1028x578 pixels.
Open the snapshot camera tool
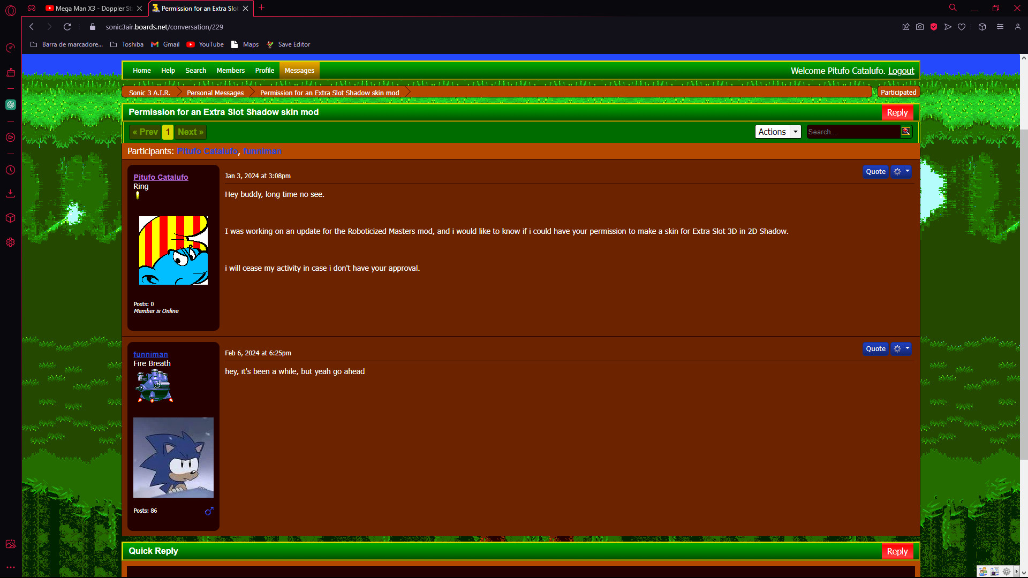pyautogui.click(x=920, y=27)
